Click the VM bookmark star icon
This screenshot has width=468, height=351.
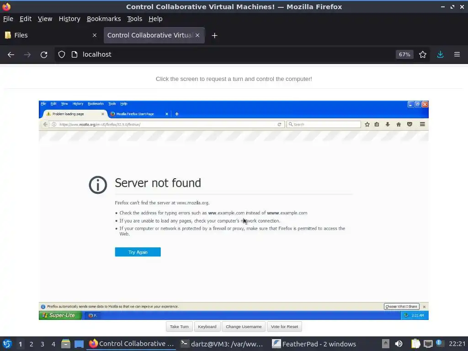click(x=367, y=124)
